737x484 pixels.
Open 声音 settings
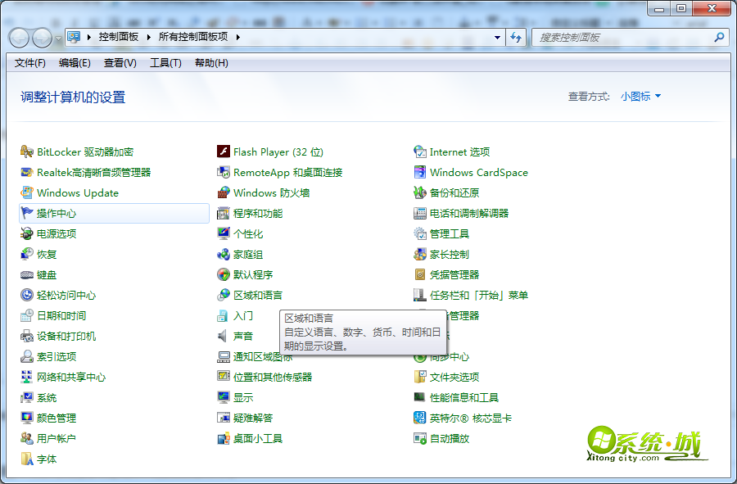(x=243, y=336)
